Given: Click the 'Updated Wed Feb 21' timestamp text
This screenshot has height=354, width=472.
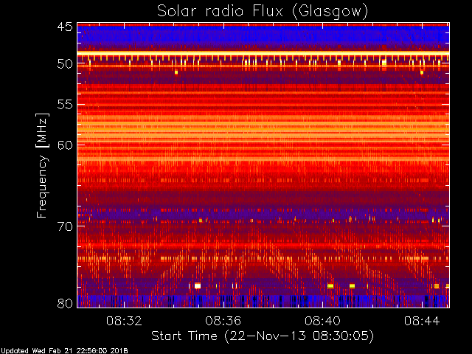Looking at the screenshot, I should (x=64, y=351).
